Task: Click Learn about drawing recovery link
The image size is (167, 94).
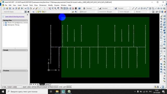Action: 15,16
